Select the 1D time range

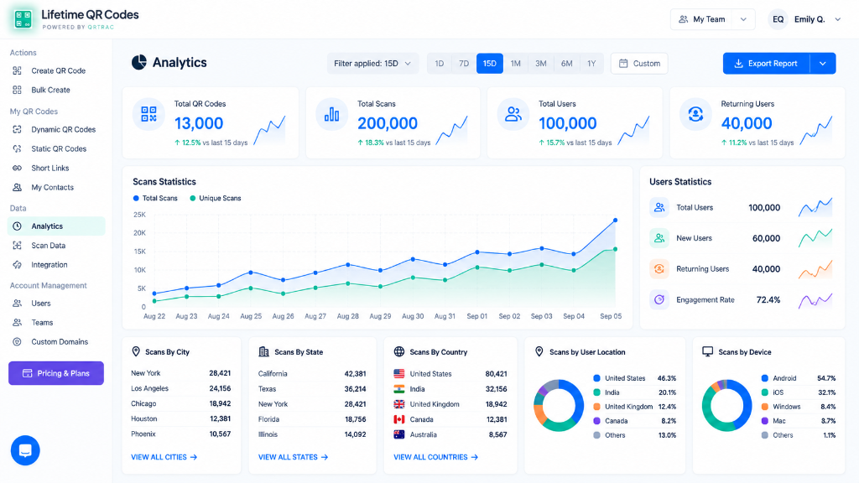(440, 64)
